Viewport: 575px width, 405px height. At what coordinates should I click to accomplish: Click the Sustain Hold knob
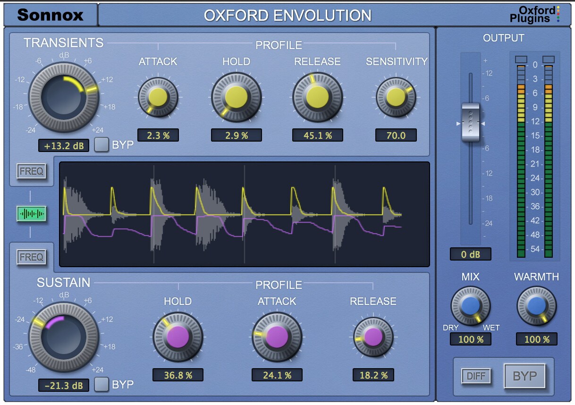pos(178,337)
